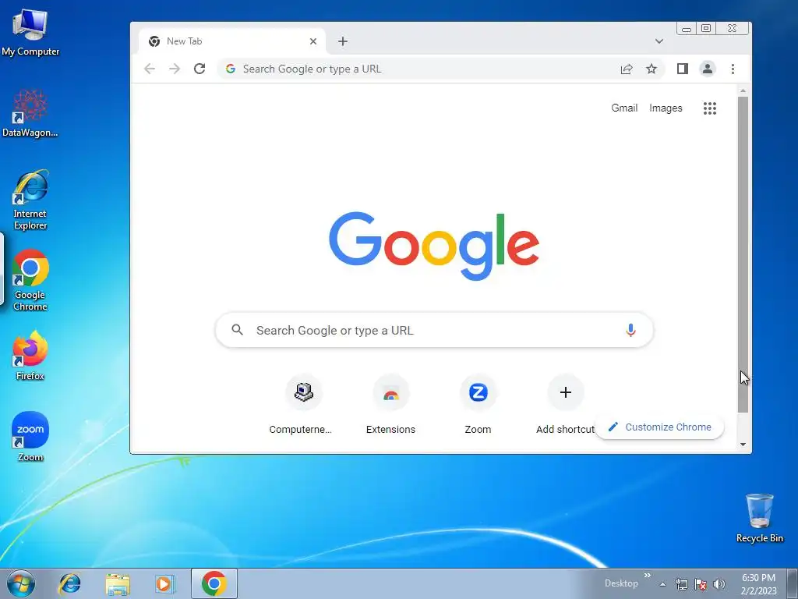
Task: Click the Customize Chrome button
Action: coord(659,427)
